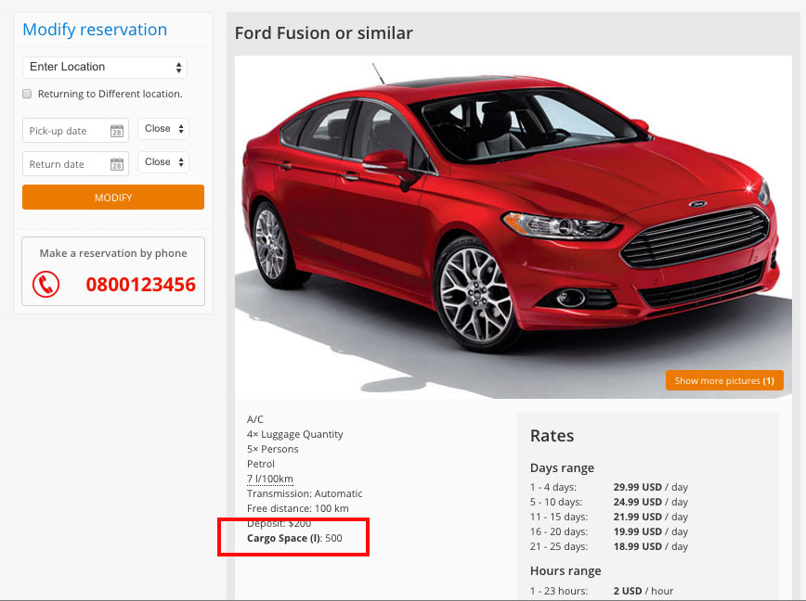Click the 18.99 USD / day rate
Viewport: 806px width, 601px height.
tap(650, 546)
